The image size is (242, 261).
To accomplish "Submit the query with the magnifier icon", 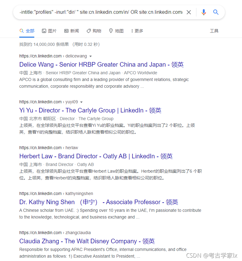I will (x=216, y=12).
